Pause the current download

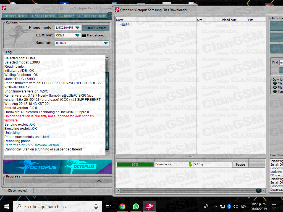240,165
